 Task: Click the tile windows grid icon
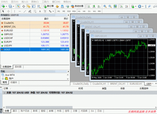(x=115, y=6)
